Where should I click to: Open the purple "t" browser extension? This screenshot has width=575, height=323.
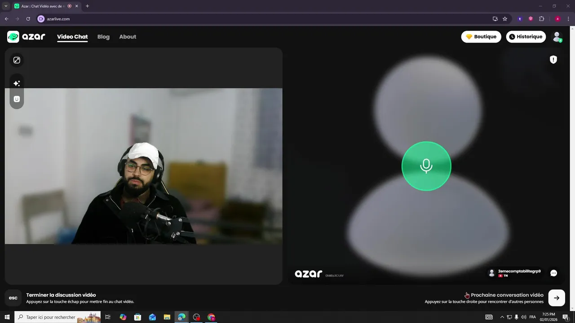520,19
